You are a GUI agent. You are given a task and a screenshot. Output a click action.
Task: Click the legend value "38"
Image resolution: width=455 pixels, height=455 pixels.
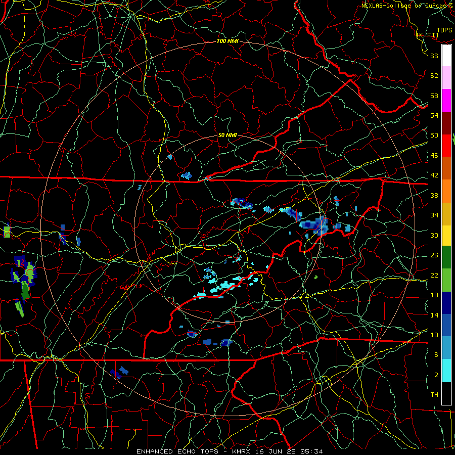point(434,195)
